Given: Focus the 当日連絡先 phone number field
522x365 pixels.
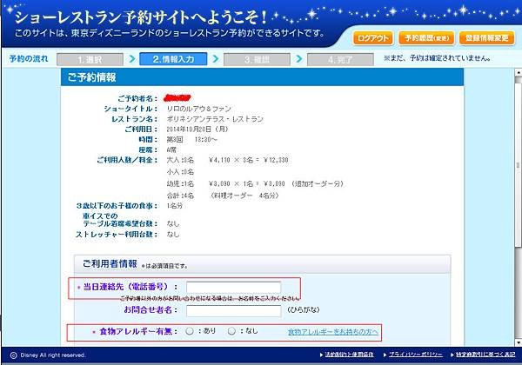Looking at the screenshot, I should click(x=233, y=287).
